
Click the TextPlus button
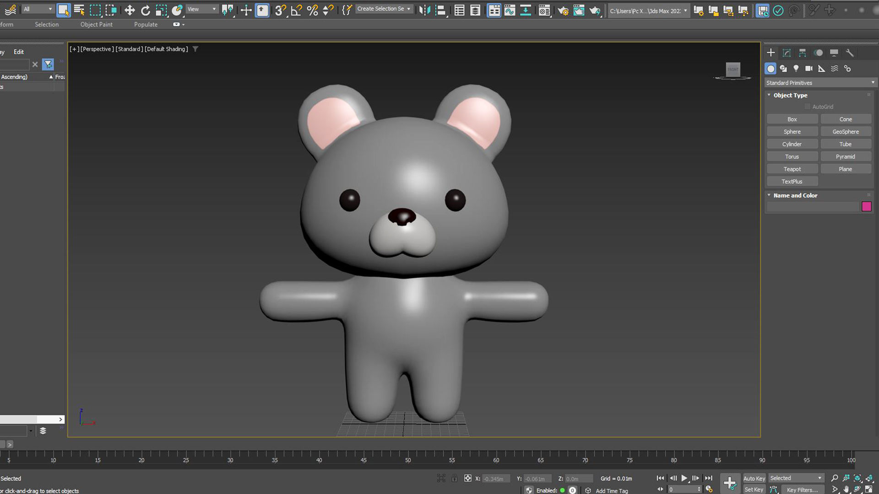point(792,182)
